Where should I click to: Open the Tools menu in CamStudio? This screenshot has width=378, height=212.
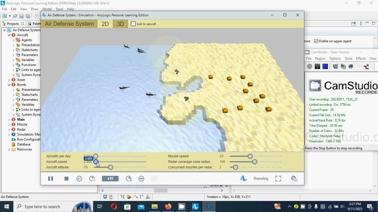coord(348,59)
